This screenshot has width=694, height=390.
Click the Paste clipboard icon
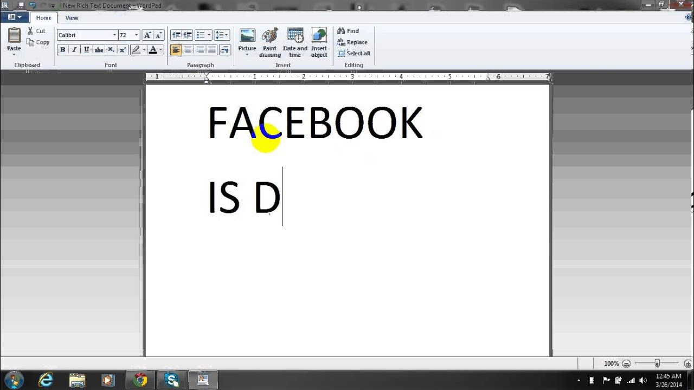(14, 36)
